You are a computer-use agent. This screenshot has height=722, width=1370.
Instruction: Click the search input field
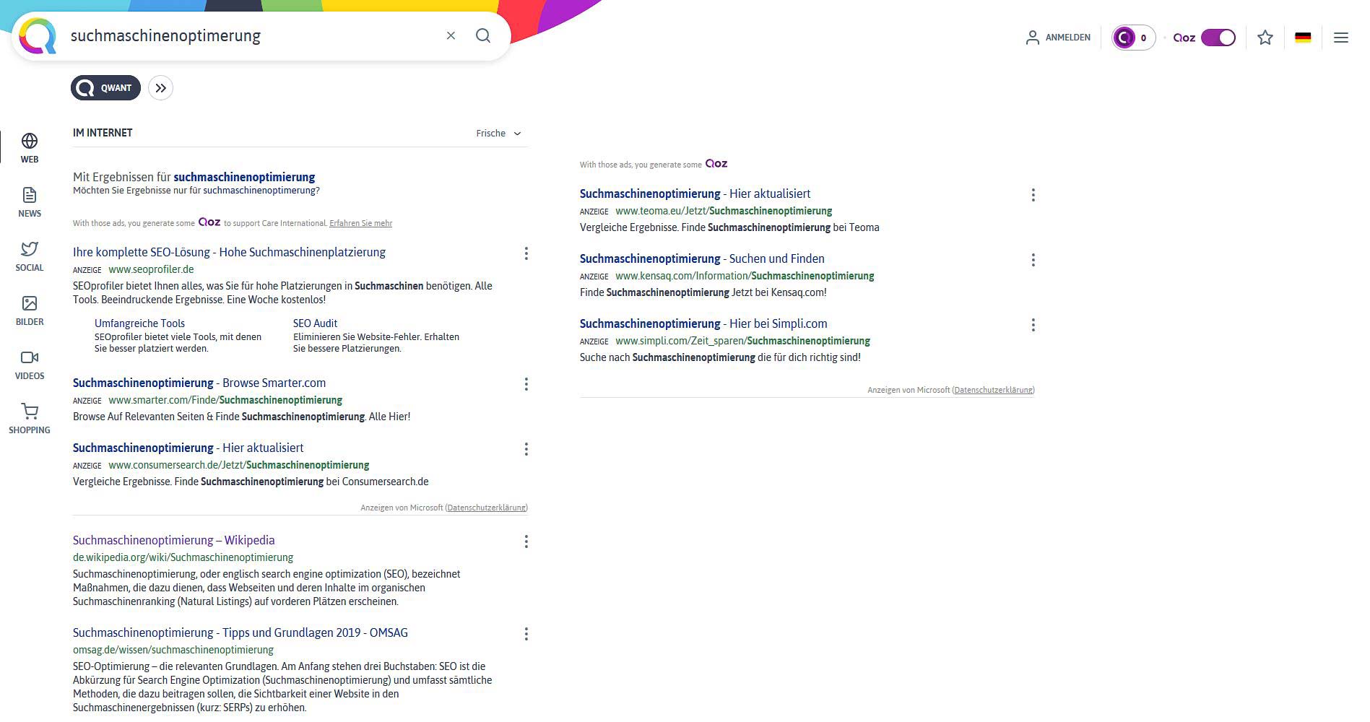(x=253, y=35)
